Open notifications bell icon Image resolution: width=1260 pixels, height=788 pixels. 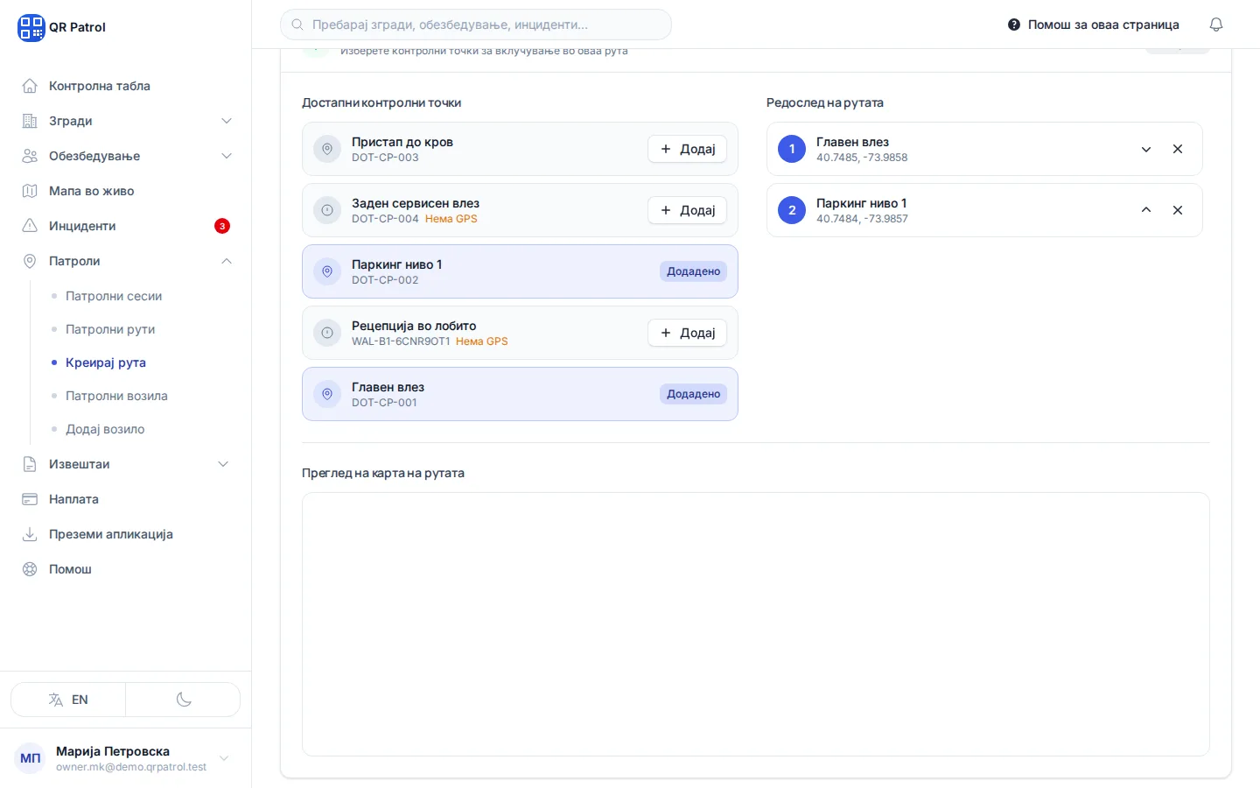pyautogui.click(x=1216, y=25)
